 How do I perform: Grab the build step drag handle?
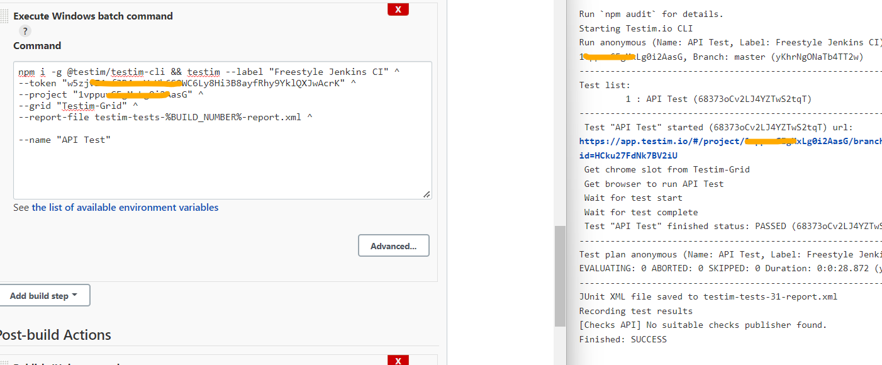pyautogui.click(x=4, y=17)
